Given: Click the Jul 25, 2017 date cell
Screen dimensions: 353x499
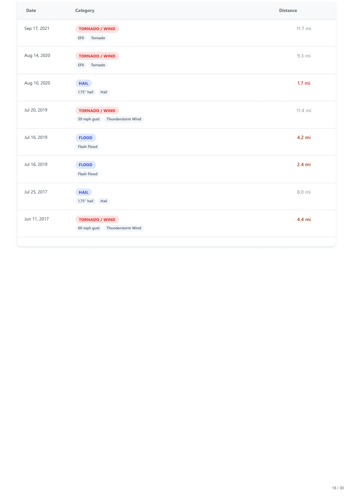Looking at the screenshot, I should [x=36, y=192].
